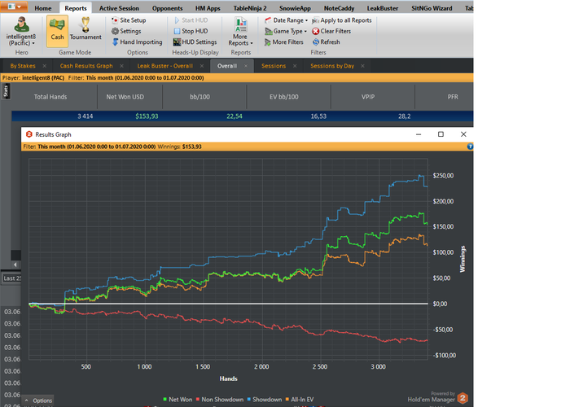Close the Sessions by Day tab
This screenshot has height=407, width=570.
click(x=362, y=66)
